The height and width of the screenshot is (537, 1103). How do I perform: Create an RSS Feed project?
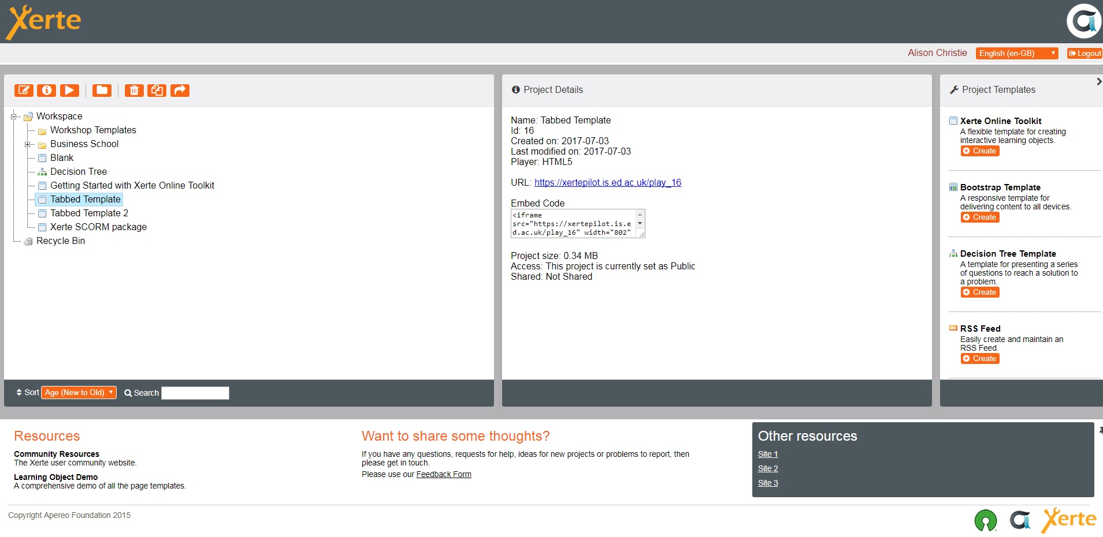pyautogui.click(x=980, y=359)
